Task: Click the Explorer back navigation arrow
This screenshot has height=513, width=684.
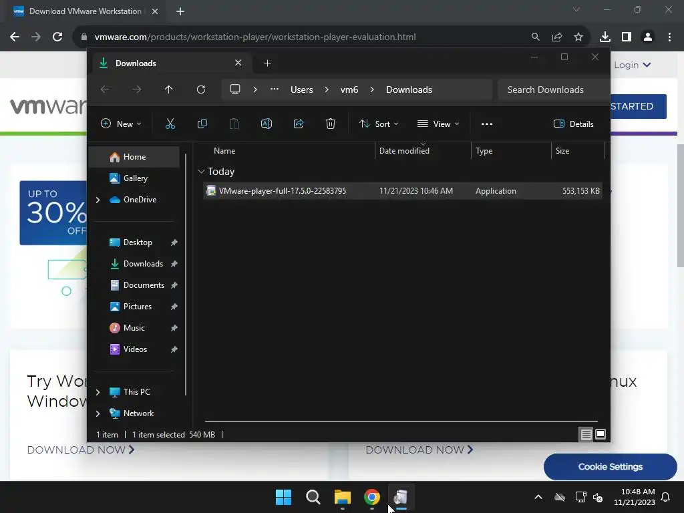Action: click(105, 90)
